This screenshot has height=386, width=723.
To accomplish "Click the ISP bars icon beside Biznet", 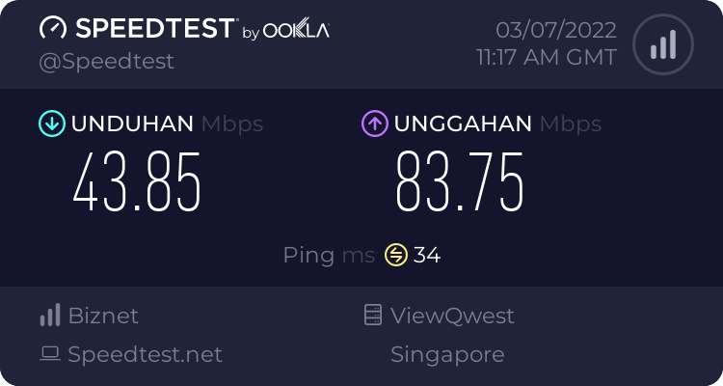I will click(x=50, y=316).
